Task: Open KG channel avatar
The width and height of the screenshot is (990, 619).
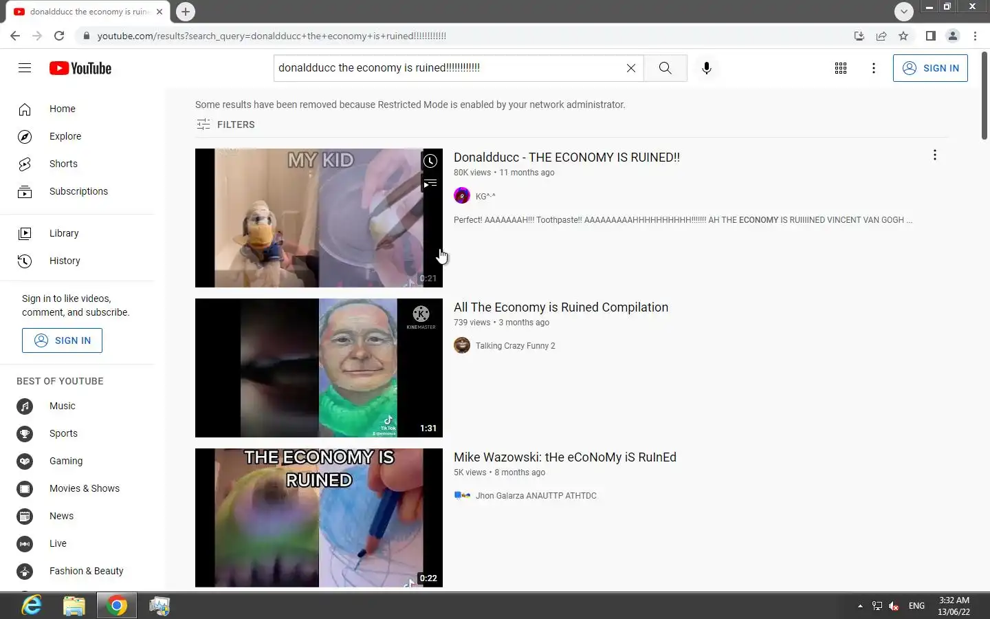Action: (462, 196)
